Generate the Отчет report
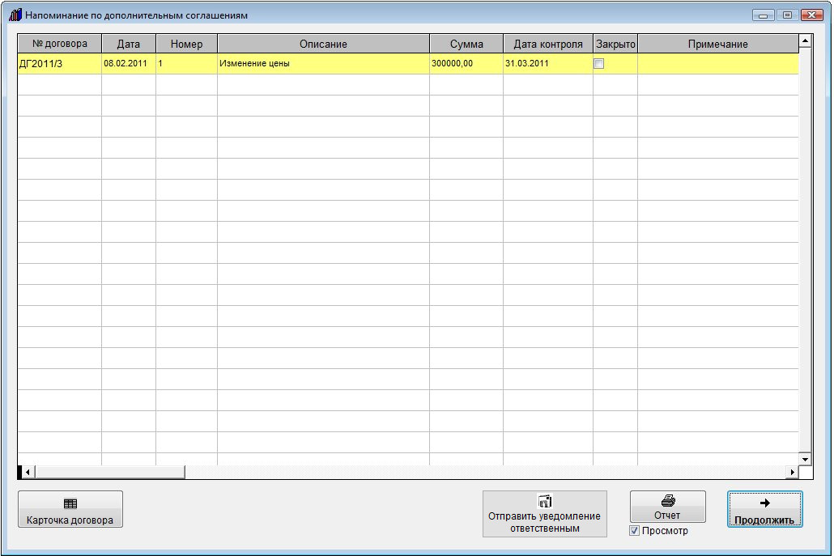Image resolution: width=834 pixels, height=556 pixels. [x=667, y=507]
